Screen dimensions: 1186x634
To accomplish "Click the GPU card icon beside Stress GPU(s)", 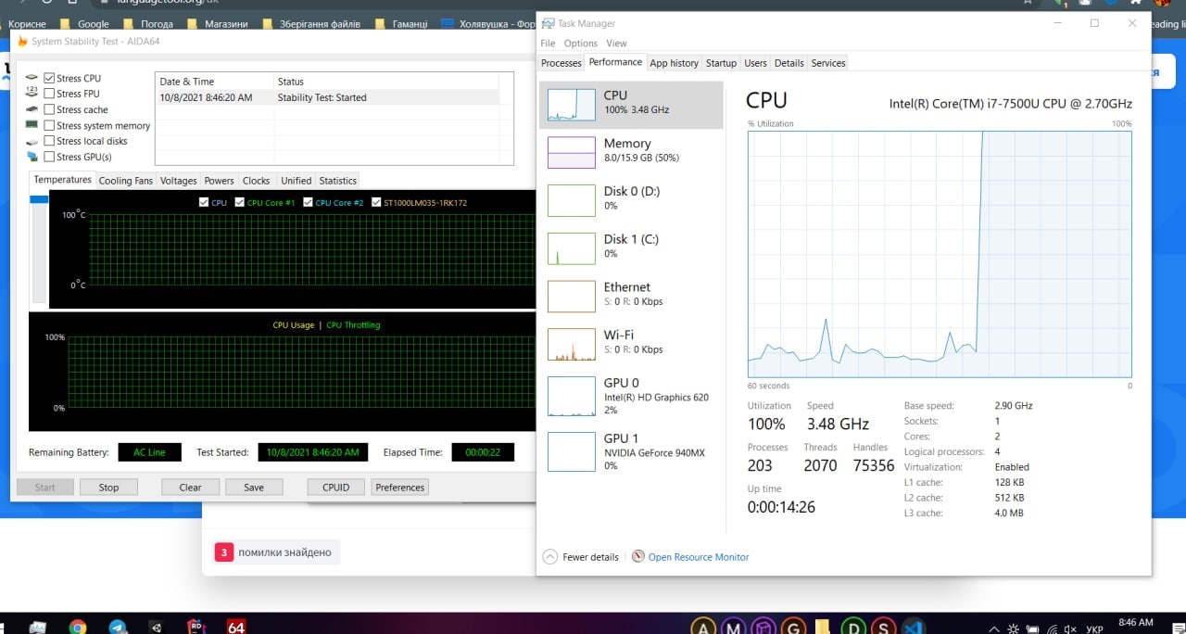I will point(32,157).
